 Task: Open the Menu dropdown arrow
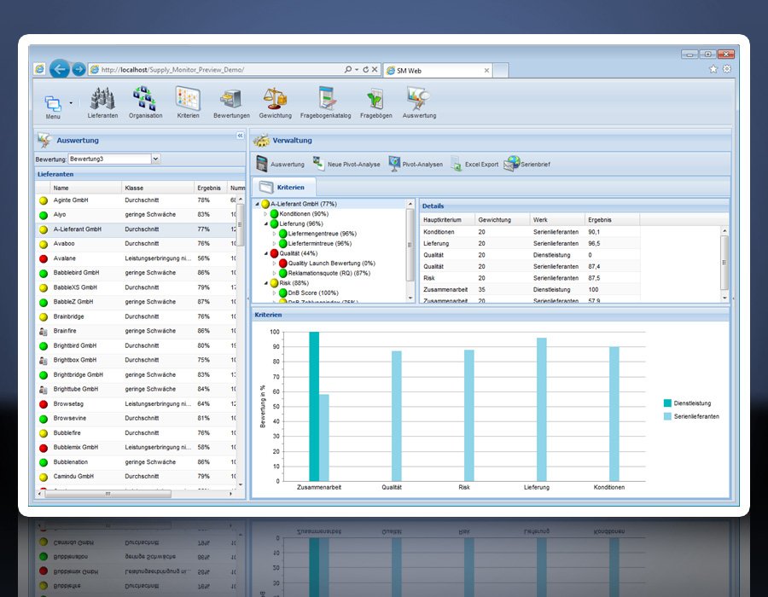(x=71, y=103)
